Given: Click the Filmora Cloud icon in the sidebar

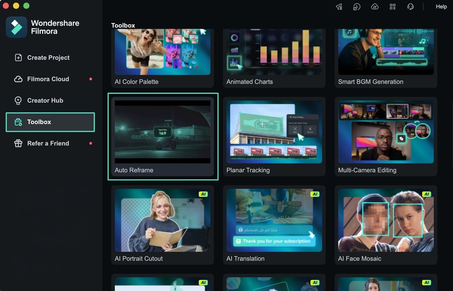Looking at the screenshot, I should click(x=18, y=79).
